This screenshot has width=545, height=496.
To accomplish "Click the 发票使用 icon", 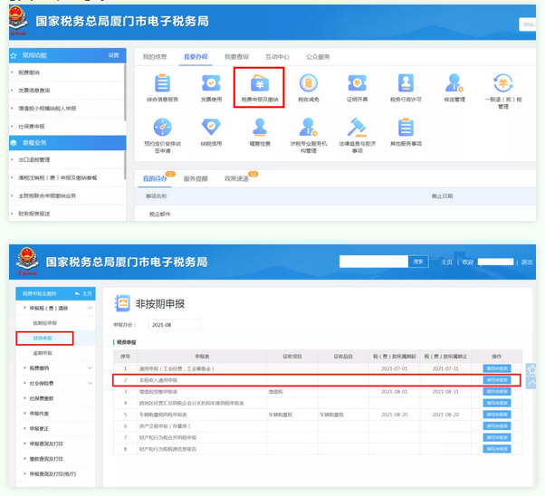I will click(211, 85).
